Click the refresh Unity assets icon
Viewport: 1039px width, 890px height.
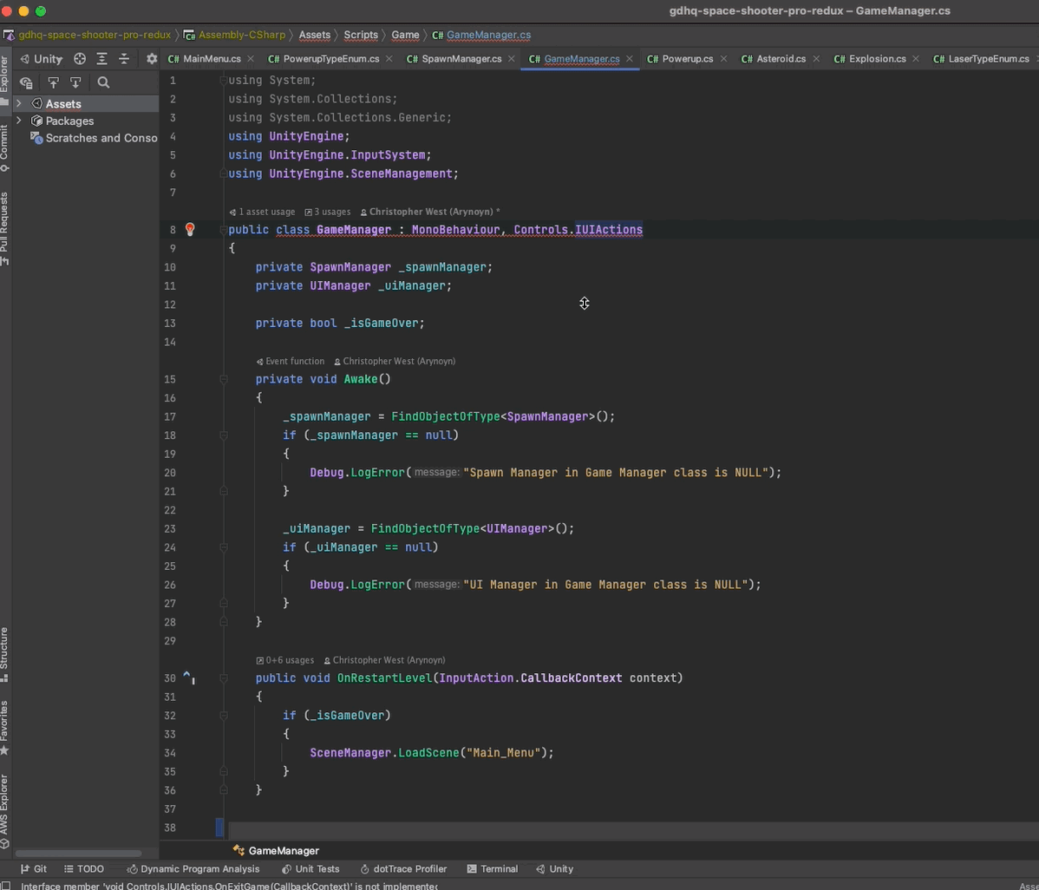point(27,82)
